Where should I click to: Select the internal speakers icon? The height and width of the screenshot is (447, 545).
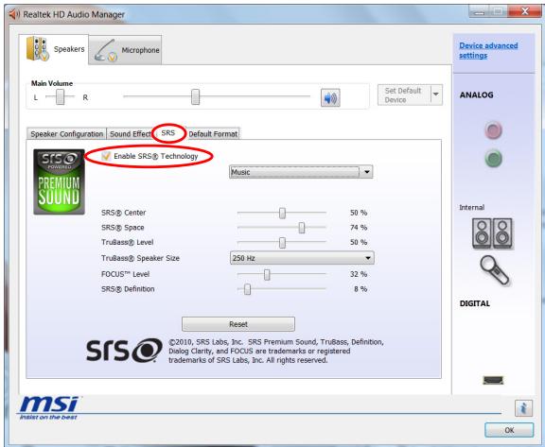(x=492, y=233)
